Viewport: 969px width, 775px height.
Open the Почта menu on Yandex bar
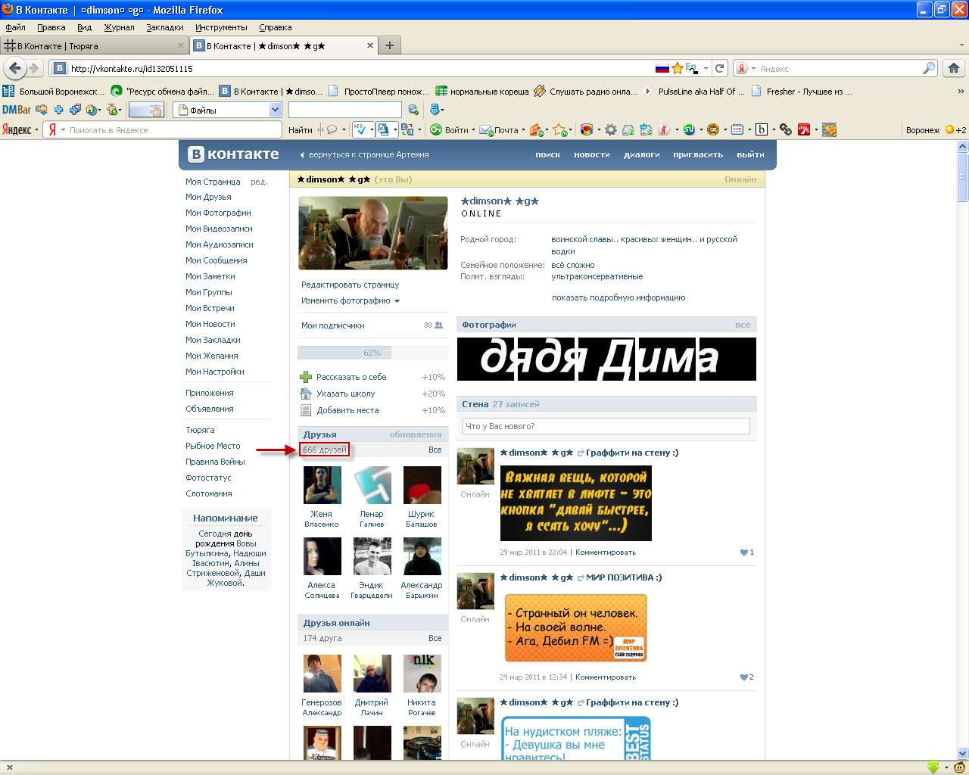[x=503, y=129]
